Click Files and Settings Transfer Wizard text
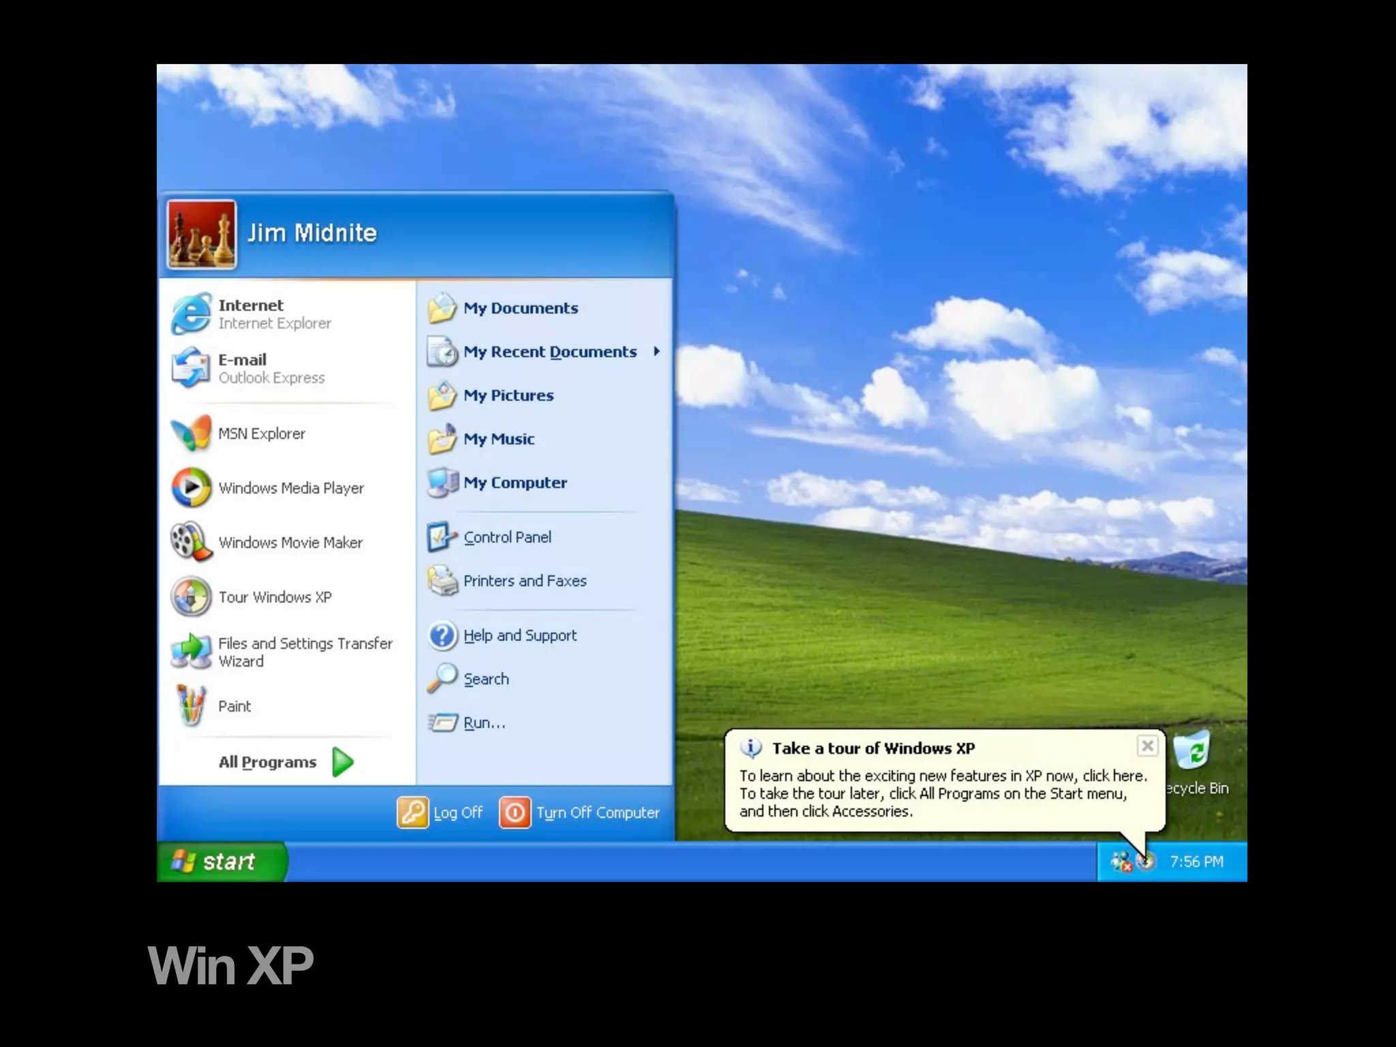Viewport: 1396px width, 1047px height. pyautogui.click(x=305, y=652)
